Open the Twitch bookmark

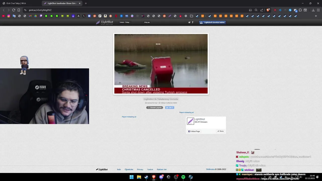pos(41,16)
